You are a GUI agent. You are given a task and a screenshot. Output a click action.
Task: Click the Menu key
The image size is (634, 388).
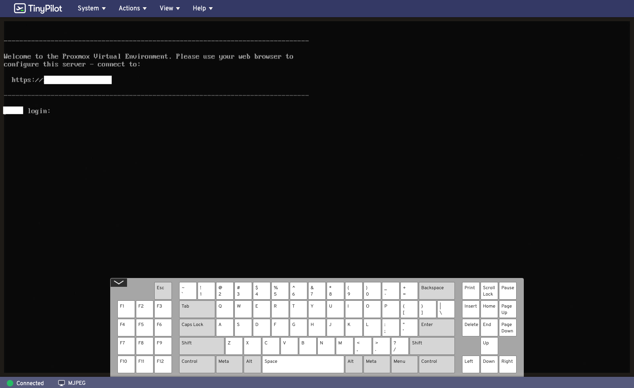pos(404,364)
